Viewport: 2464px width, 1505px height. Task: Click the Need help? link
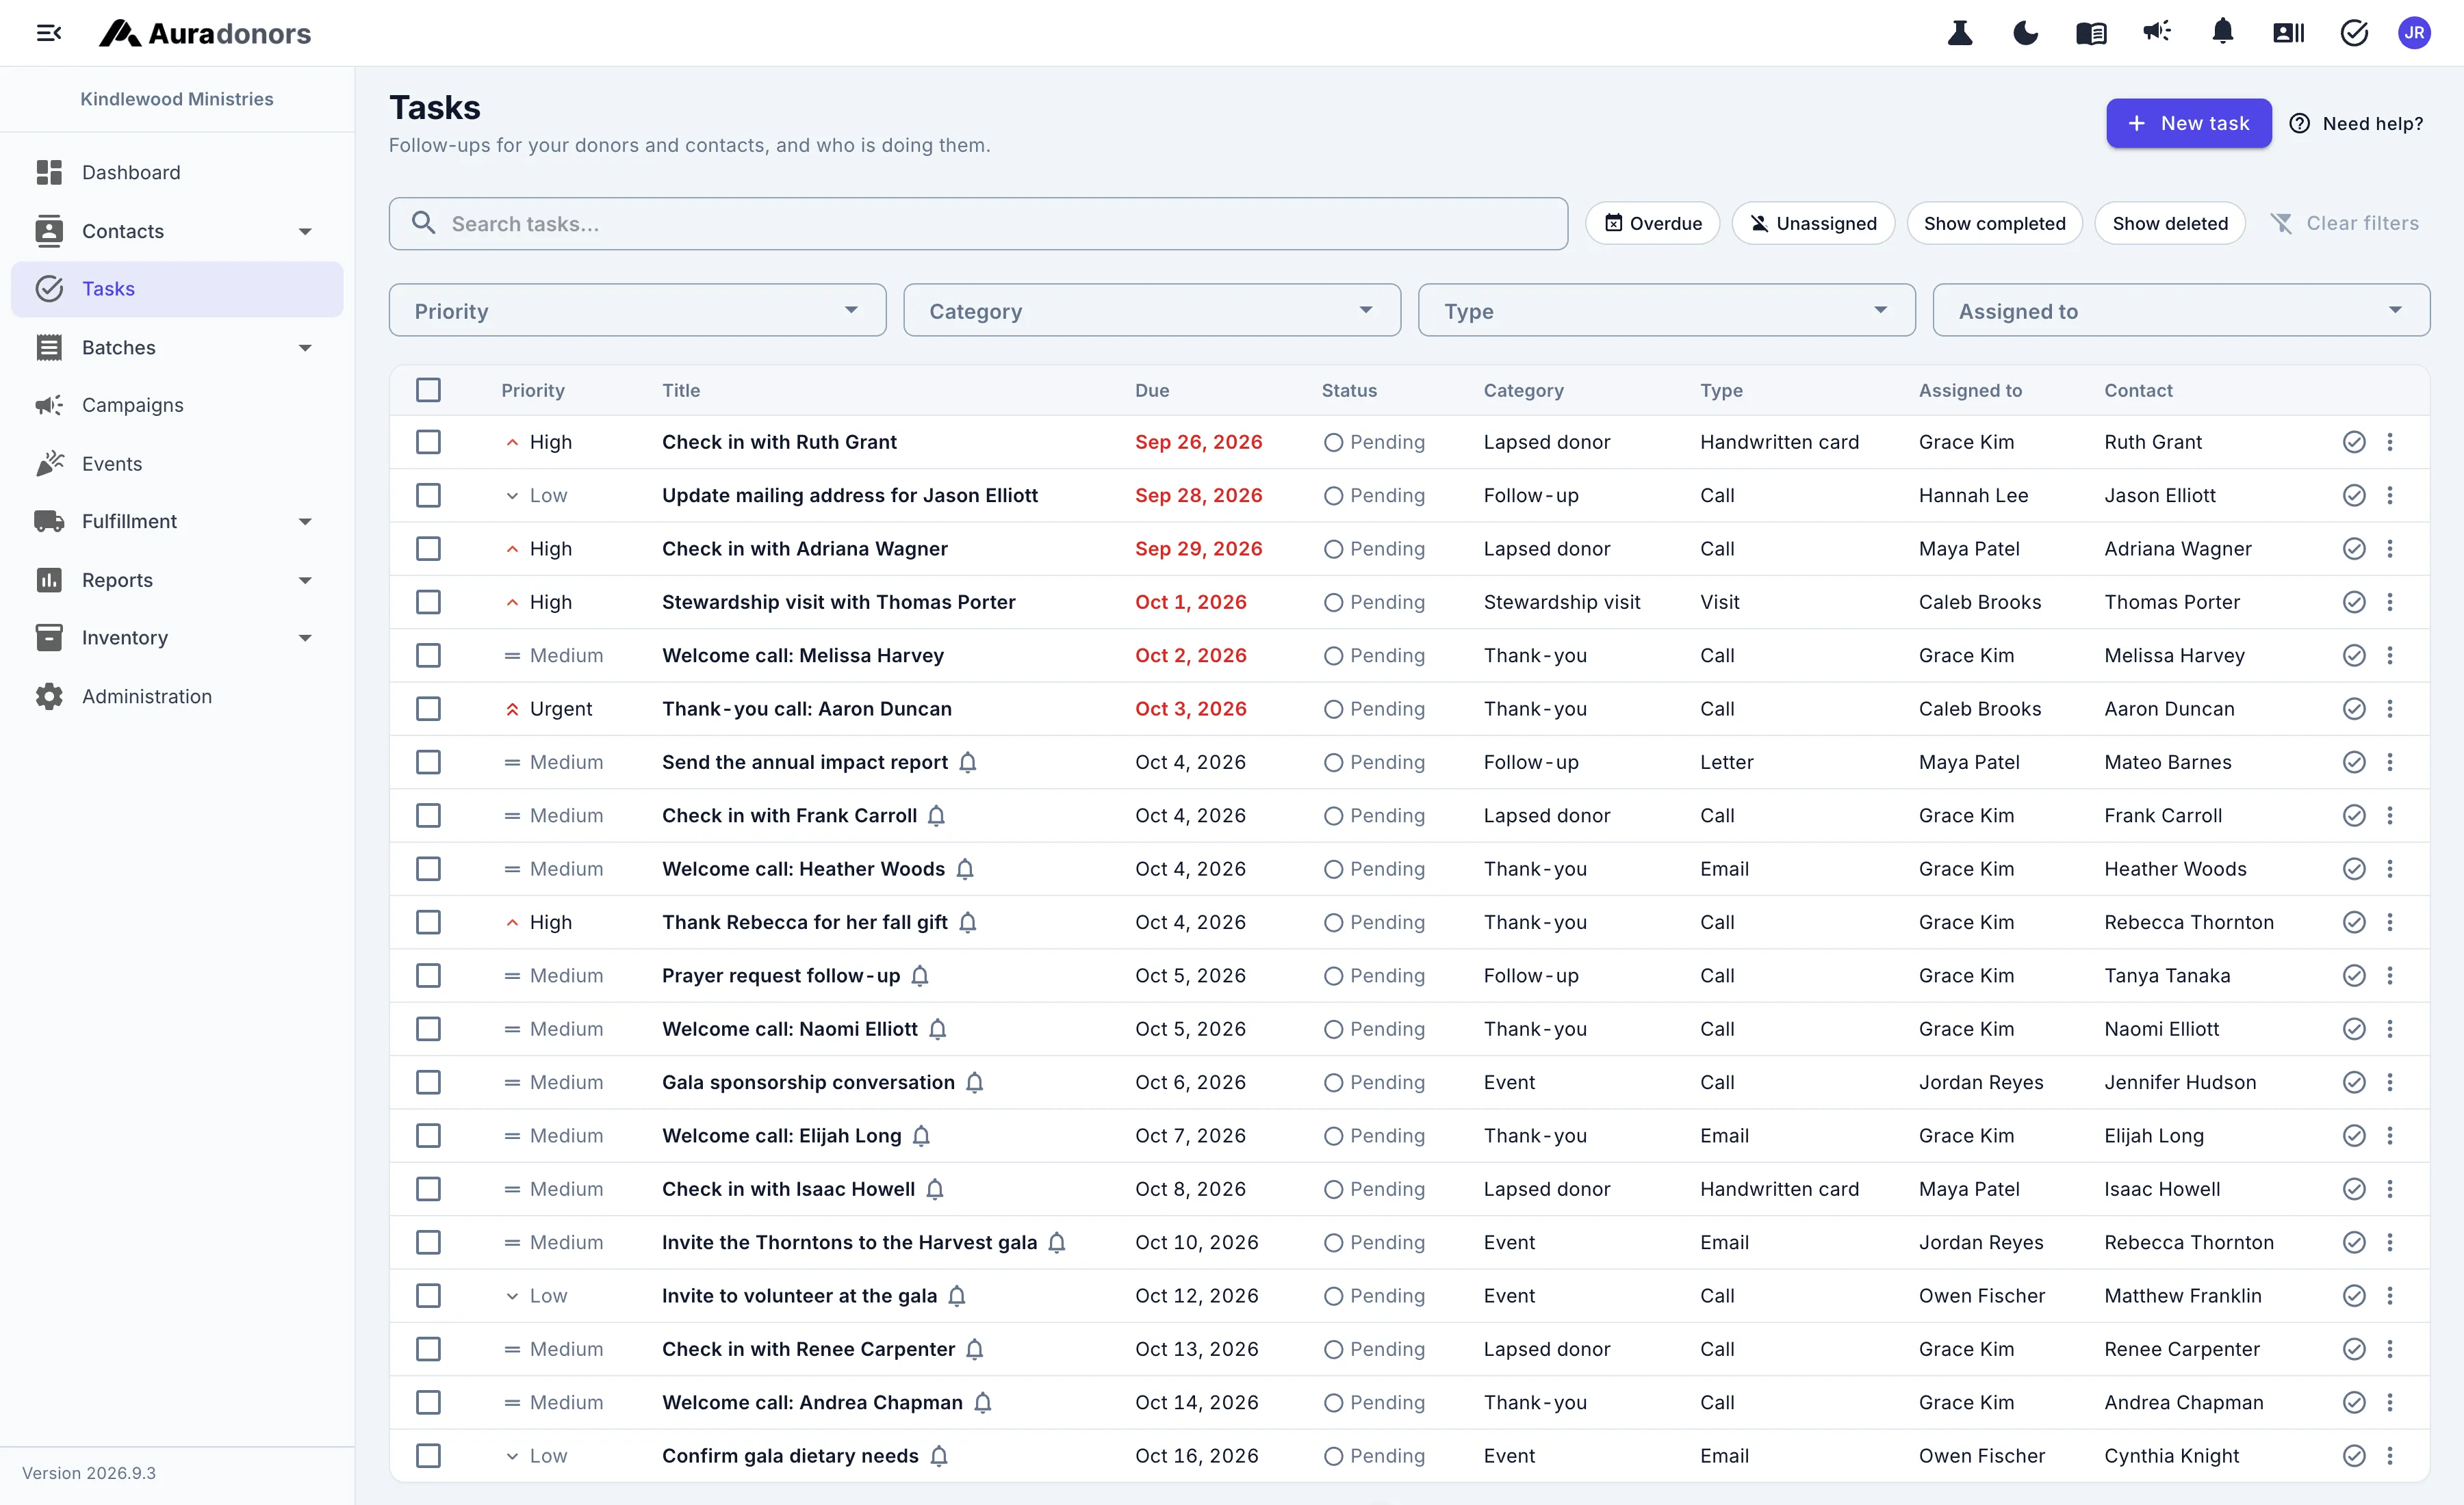click(x=2356, y=123)
